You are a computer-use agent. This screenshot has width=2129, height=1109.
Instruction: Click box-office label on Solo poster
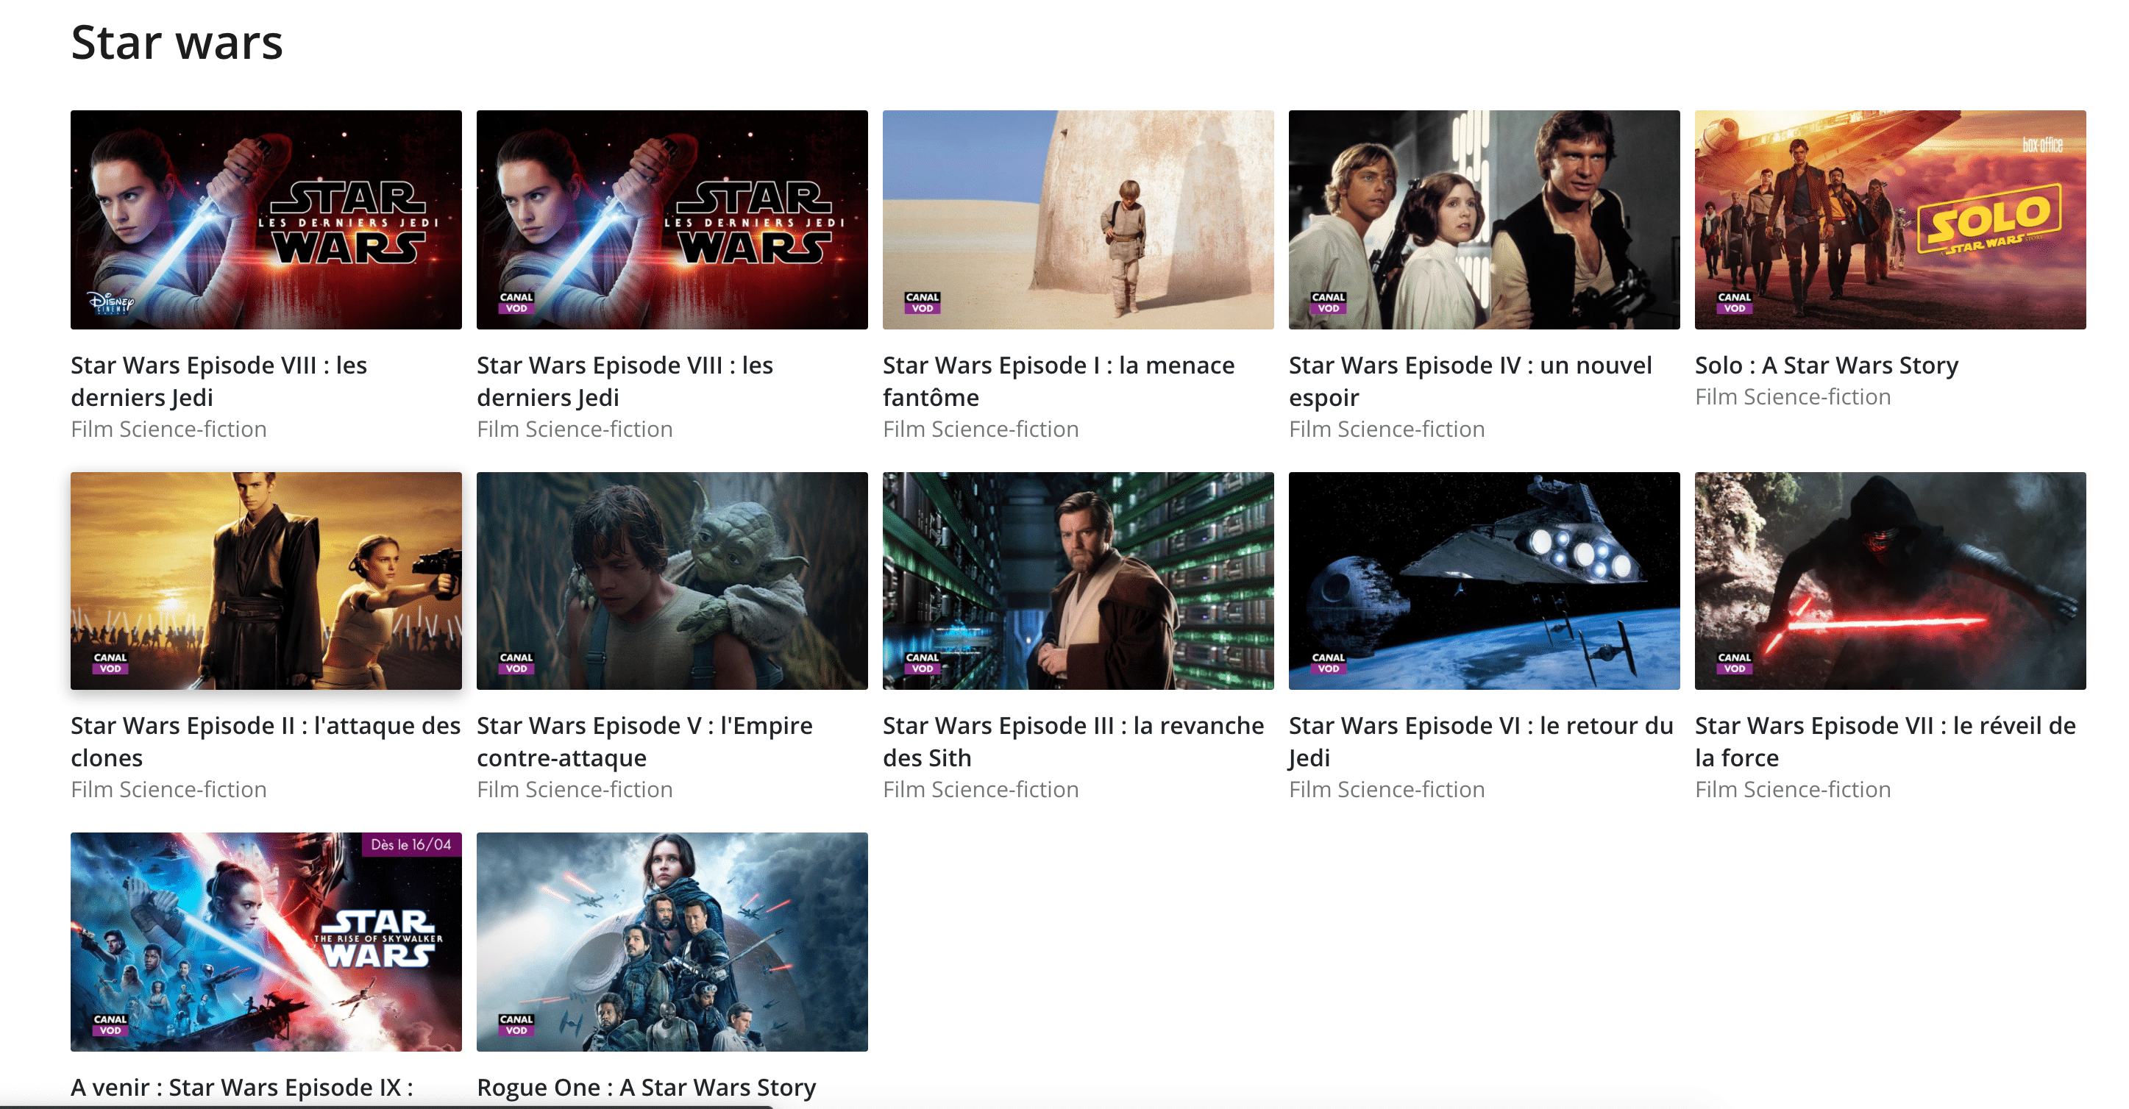pos(2041,146)
